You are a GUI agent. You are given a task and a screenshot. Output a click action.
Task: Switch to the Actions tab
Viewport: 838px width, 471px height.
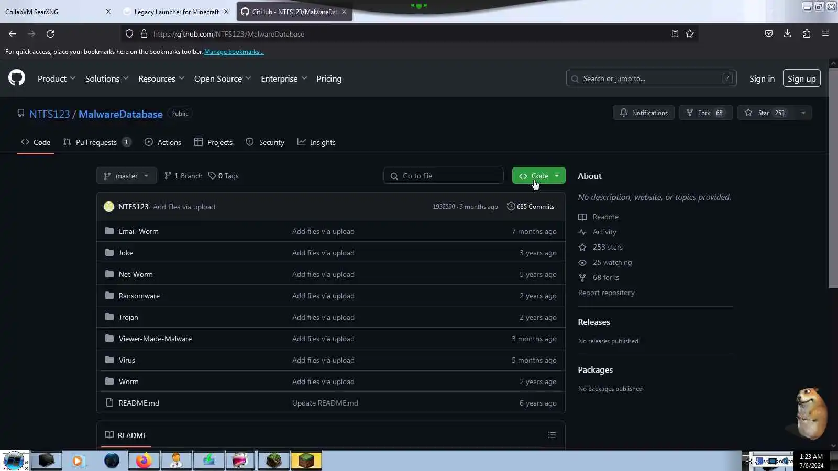click(x=163, y=142)
